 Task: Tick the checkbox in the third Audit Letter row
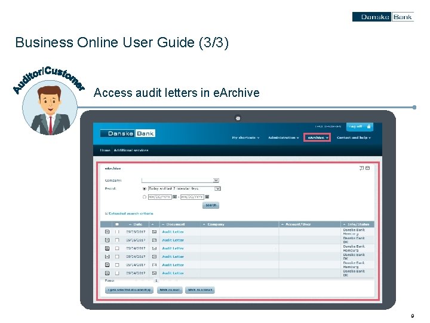117,248
